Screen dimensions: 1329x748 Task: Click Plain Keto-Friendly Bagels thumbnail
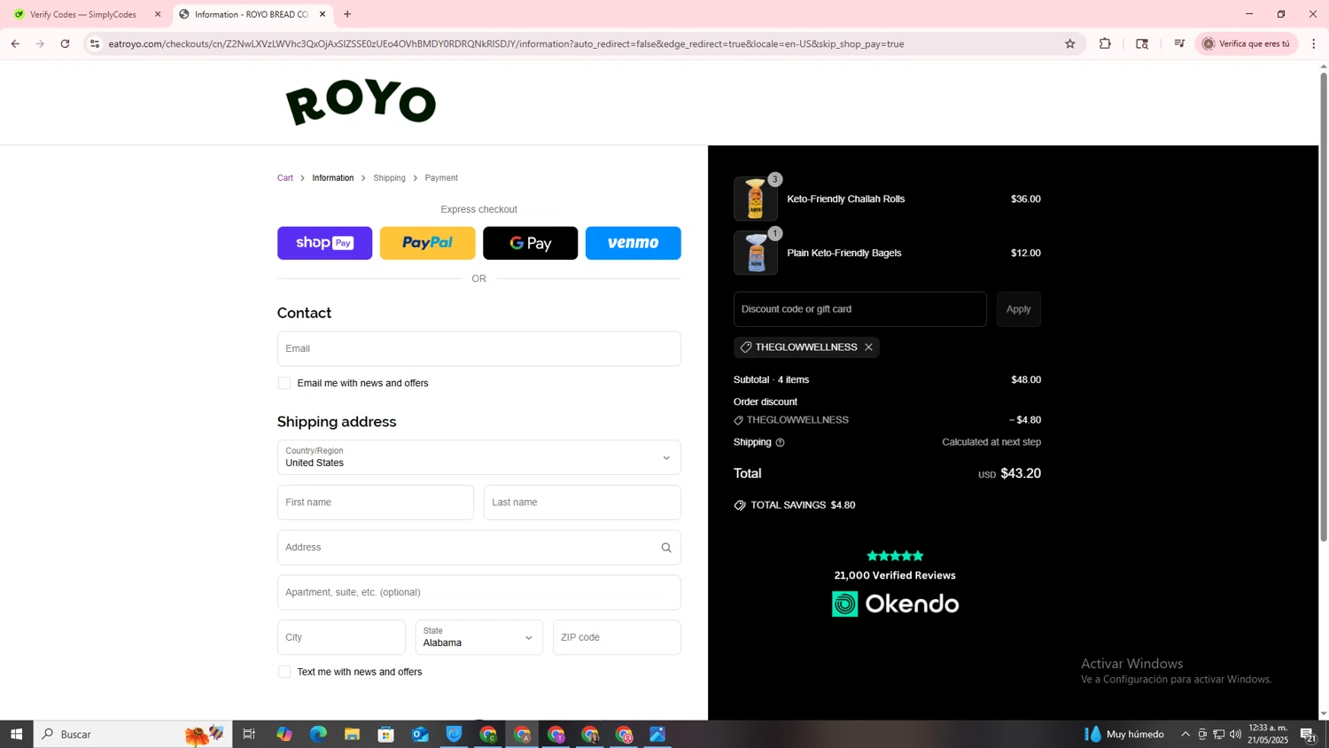(x=756, y=253)
